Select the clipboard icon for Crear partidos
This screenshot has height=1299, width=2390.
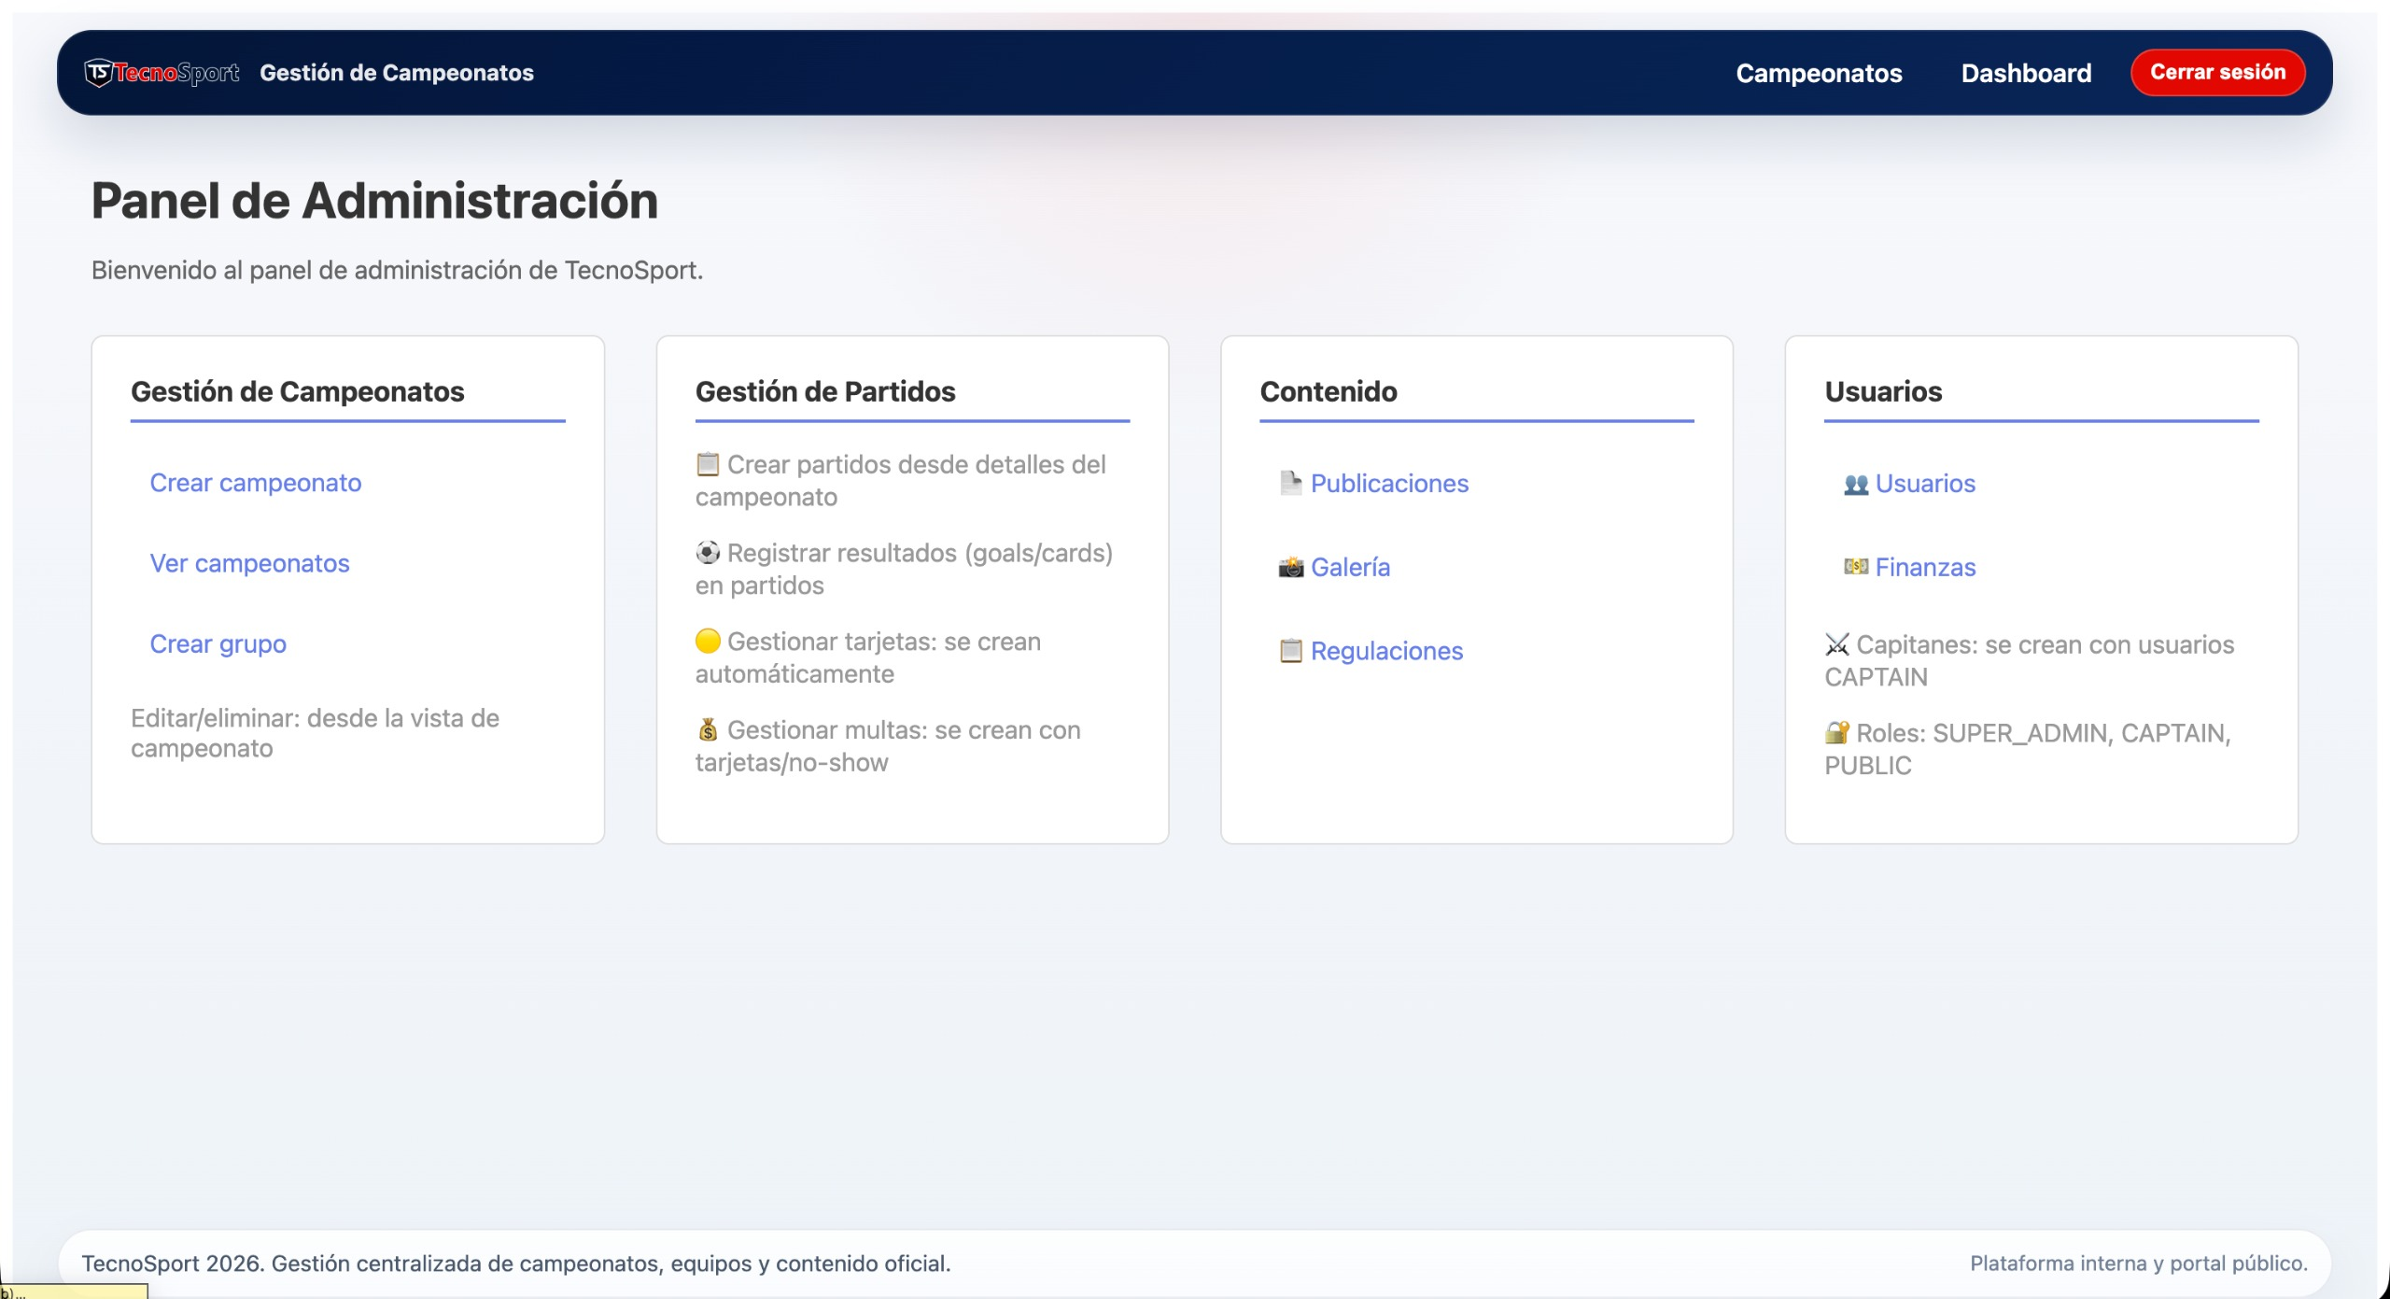(x=707, y=464)
